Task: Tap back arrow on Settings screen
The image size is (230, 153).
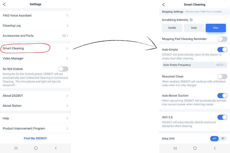Action: (4, 4)
